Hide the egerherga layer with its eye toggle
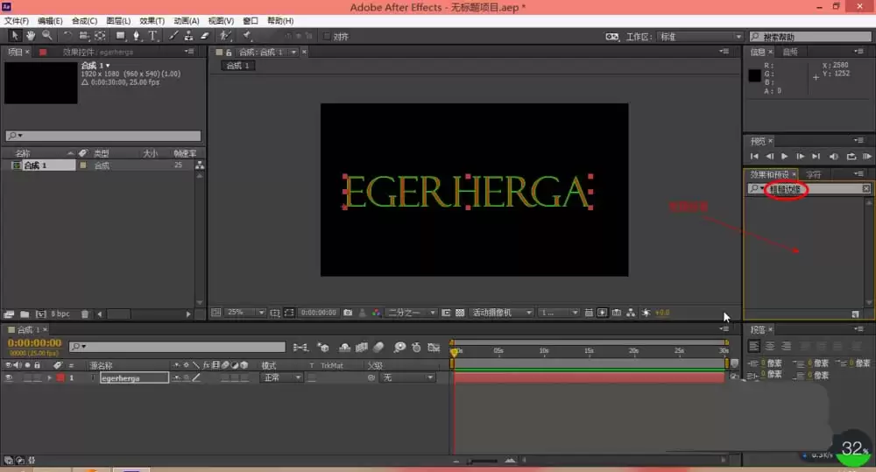Viewport: 876px width, 472px height. tap(9, 378)
